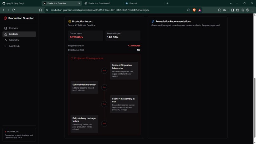The height and width of the screenshot is (144, 256).
Task: Bookmark this page
Action: pyautogui.click(x=40, y=10)
